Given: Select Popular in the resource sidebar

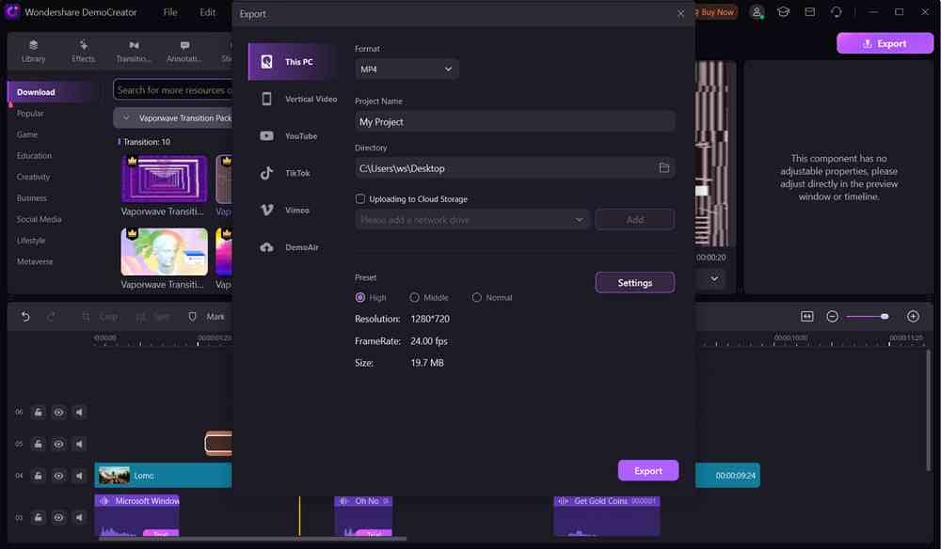Looking at the screenshot, I should tap(30, 113).
